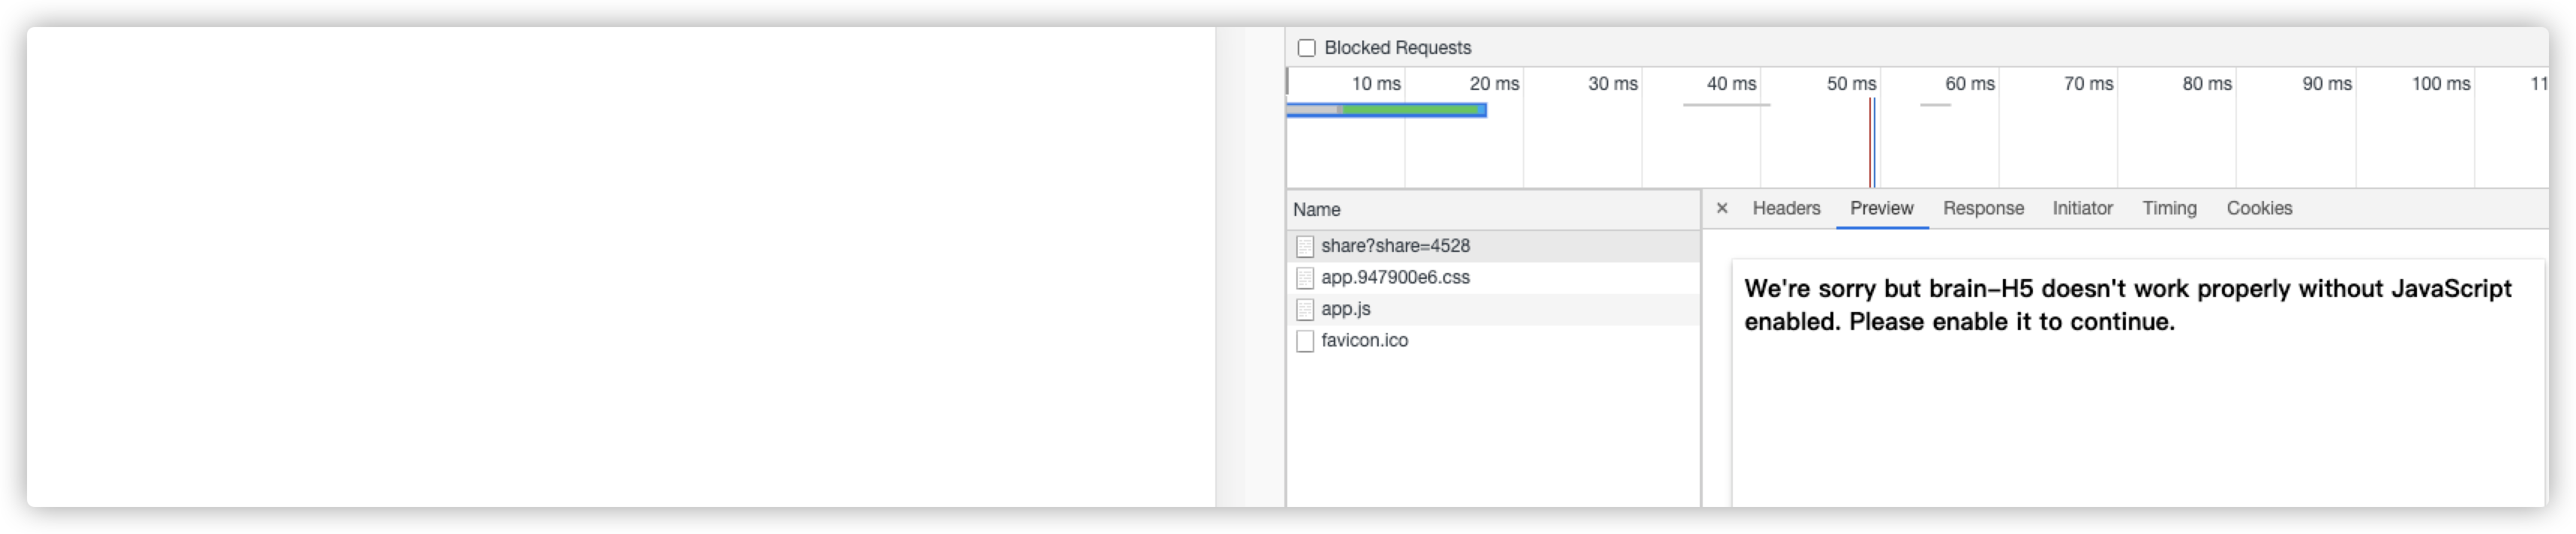Click the gray request line under 40 ms
The width and height of the screenshot is (2576, 534).
pyautogui.click(x=1726, y=105)
